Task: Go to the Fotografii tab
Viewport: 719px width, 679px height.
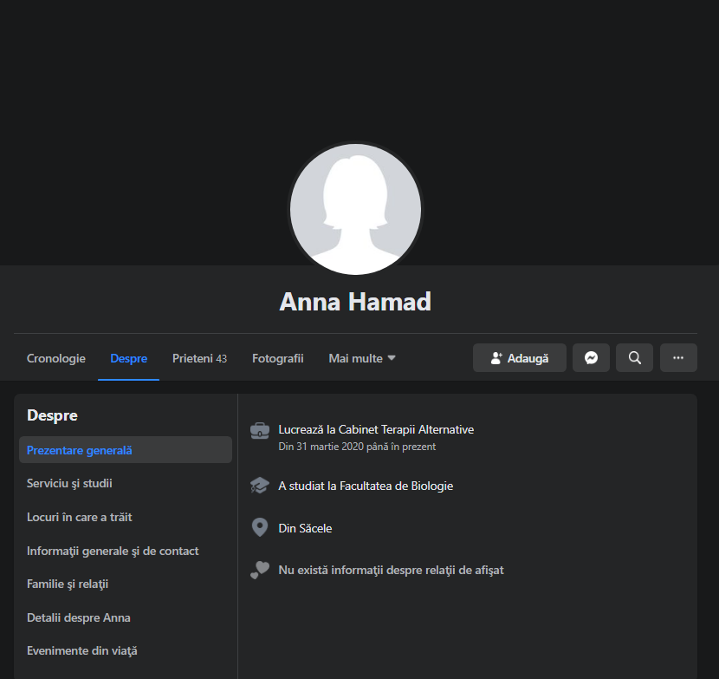Action: [277, 358]
